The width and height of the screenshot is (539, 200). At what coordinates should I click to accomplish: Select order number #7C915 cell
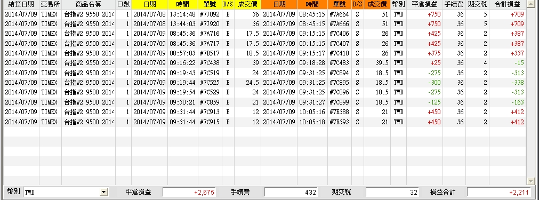(x=210, y=122)
